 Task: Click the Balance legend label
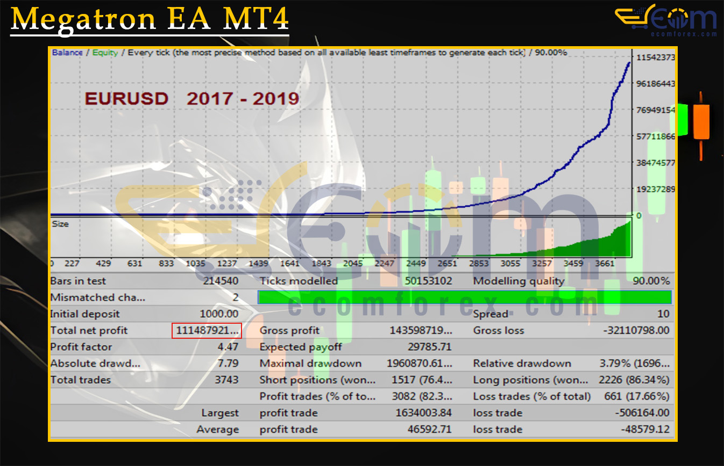[x=67, y=53]
